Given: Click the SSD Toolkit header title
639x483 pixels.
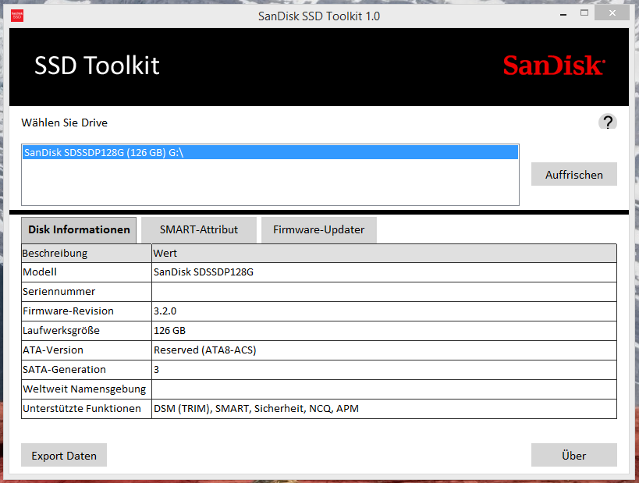Looking at the screenshot, I should (x=97, y=66).
